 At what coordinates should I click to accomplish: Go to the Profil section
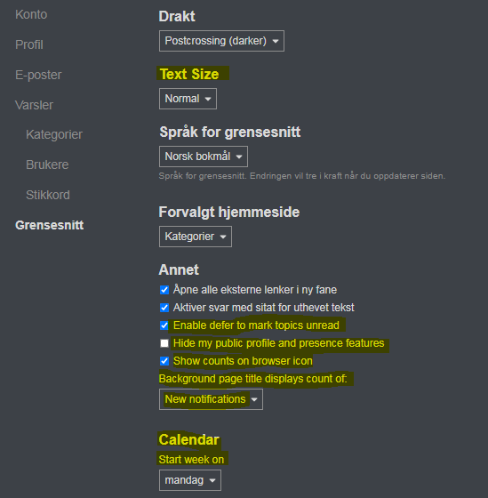click(29, 44)
